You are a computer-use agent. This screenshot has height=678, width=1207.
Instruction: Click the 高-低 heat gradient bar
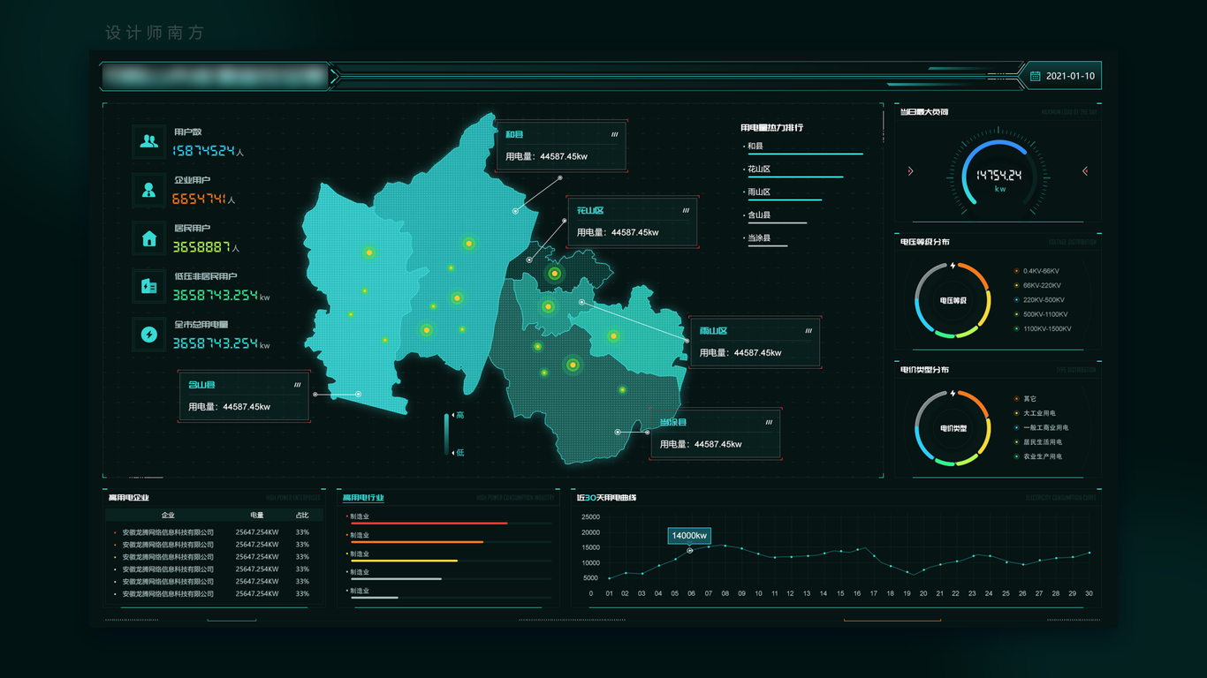pos(447,434)
